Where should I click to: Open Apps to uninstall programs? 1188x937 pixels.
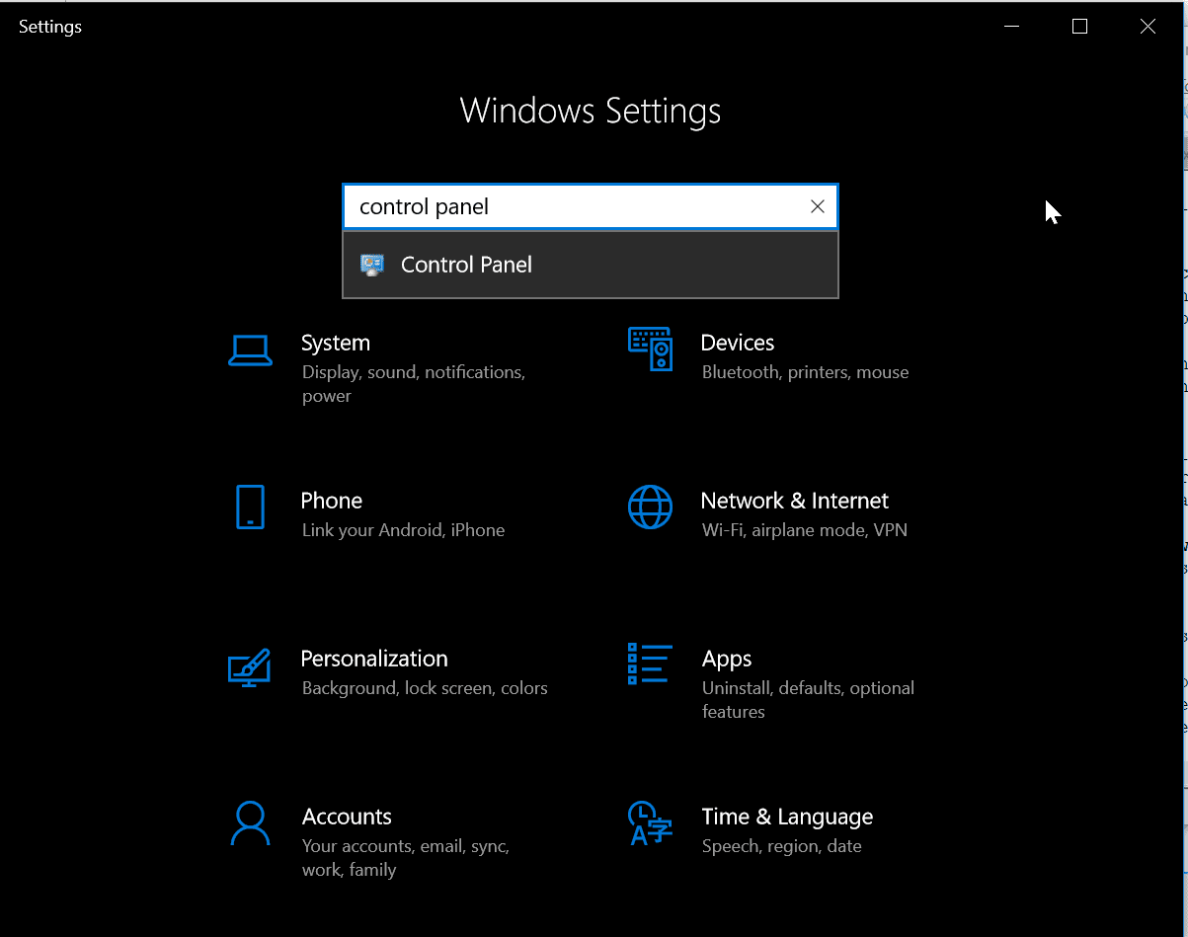point(727,659)
